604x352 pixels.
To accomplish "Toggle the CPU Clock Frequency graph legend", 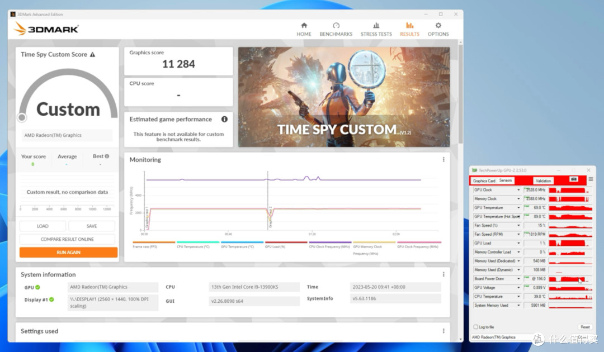I will point(330,245).
